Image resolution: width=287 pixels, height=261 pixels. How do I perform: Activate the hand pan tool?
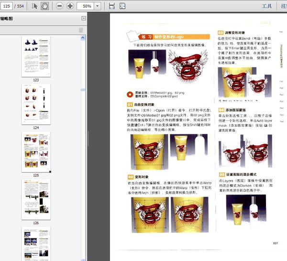click(x=44, y=6)
